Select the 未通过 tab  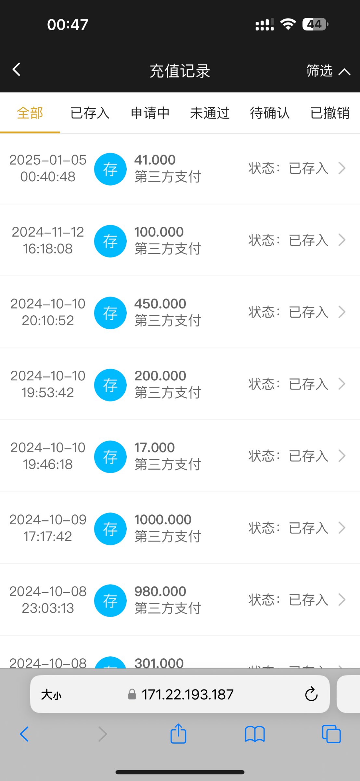(x=210, y=113)
